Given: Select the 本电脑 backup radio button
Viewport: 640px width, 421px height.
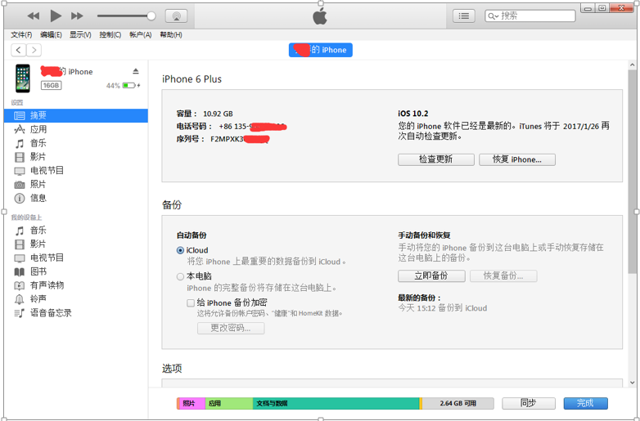Looking at the screenshot, I should [x=180, y=277].
